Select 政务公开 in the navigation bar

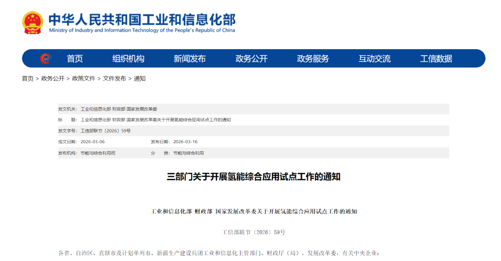pyautogui.click(x=251, y=59)
